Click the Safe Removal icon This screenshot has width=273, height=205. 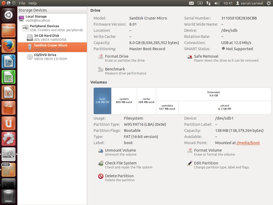(x=190, y=57)
